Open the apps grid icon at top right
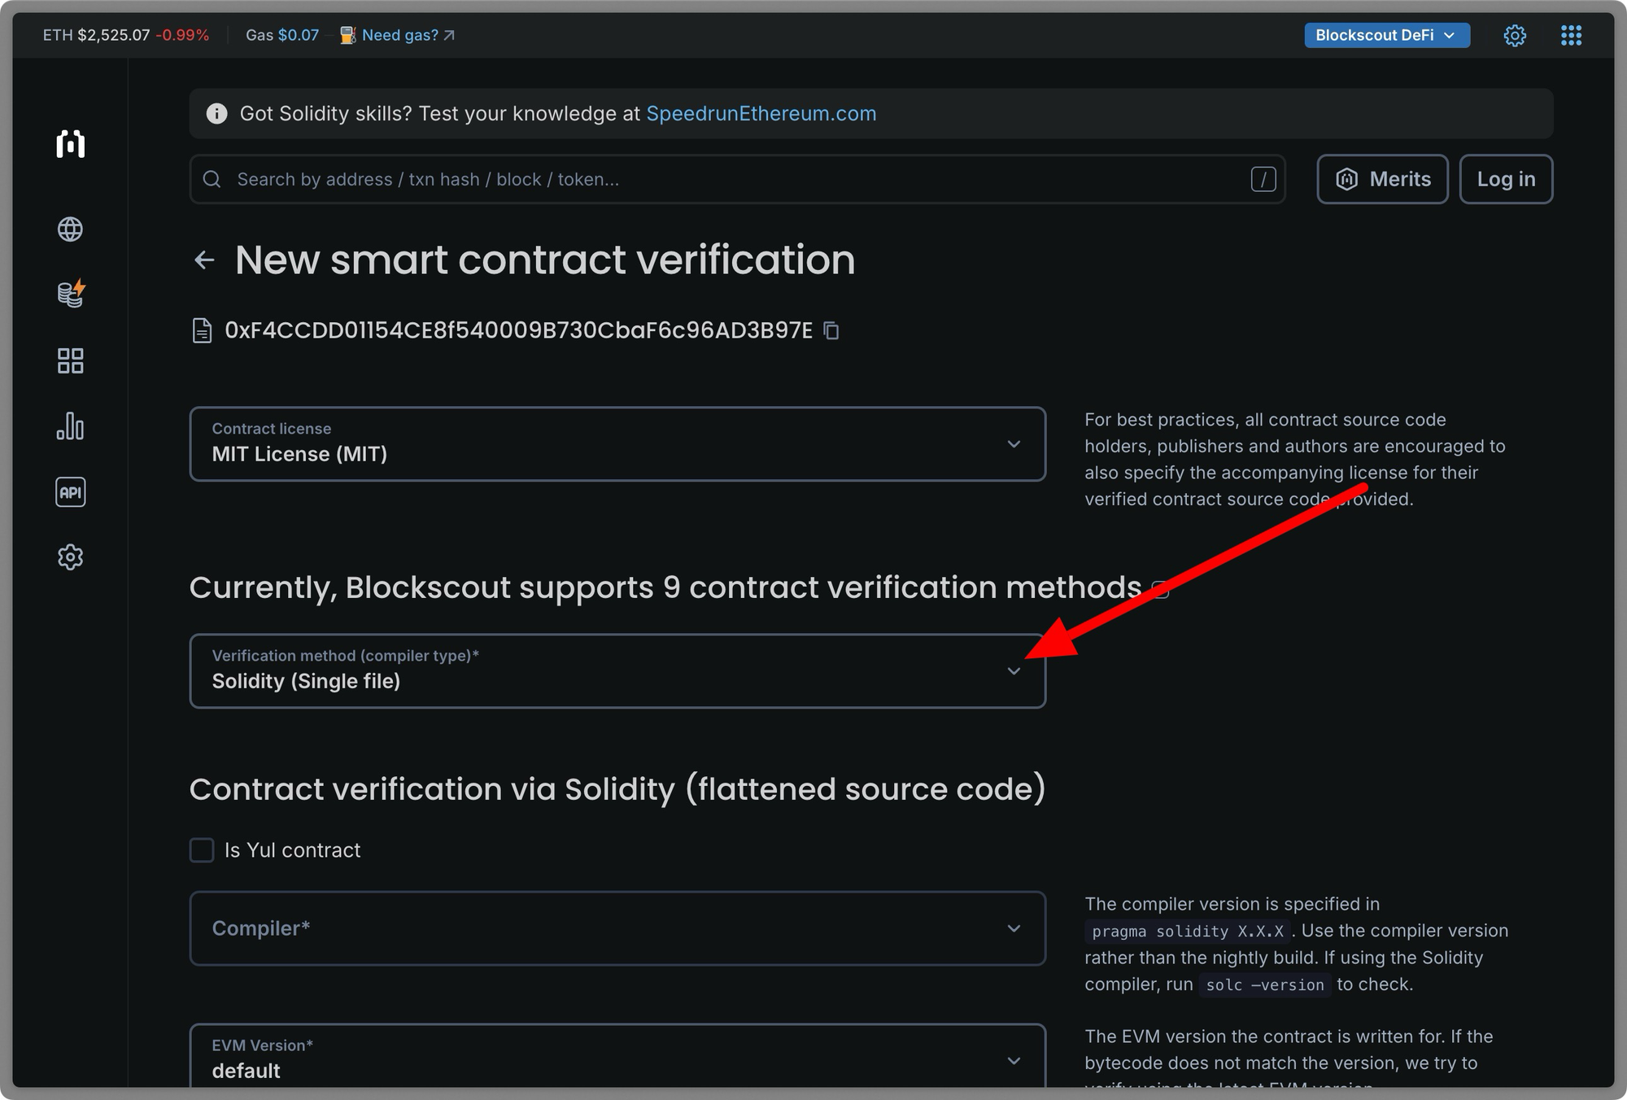The image size is (1627, 1100). [1571, 35]
